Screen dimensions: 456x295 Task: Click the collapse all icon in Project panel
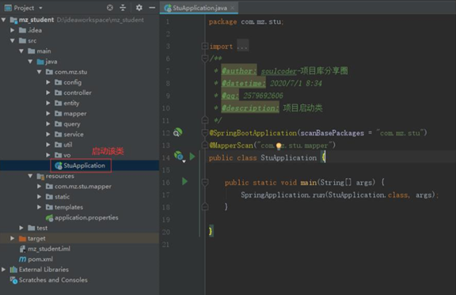(123, 8)
